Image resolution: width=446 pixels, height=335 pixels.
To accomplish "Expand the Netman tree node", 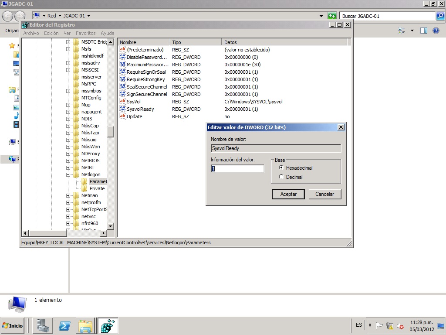I will [x=68, y=195].
